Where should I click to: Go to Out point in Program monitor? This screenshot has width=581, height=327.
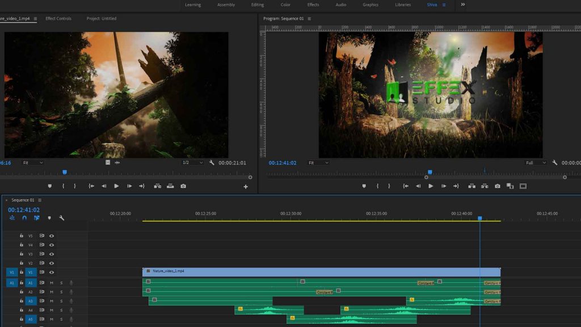tap(456, 186)
